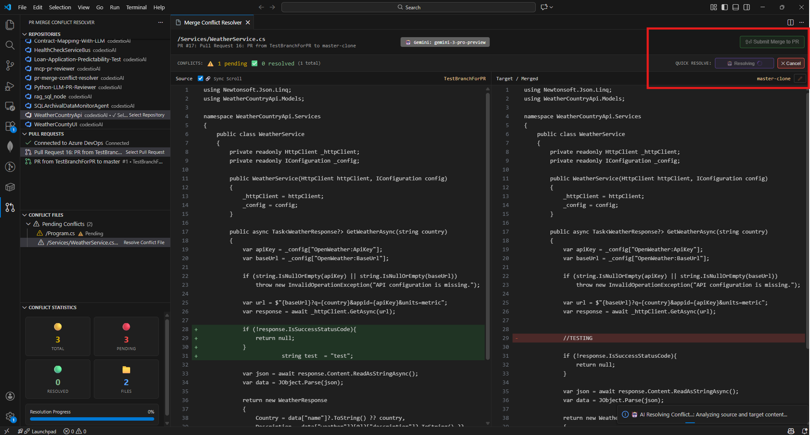Open the PR Merge Conflict Resolver activity icon
The width and height of the screenshot is (810, 435).
pos(10,207)
